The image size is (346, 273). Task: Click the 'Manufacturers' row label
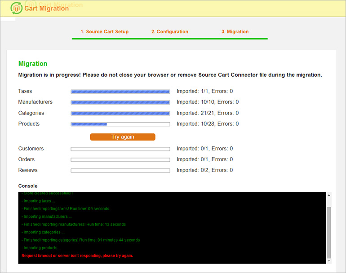[35, 102]
